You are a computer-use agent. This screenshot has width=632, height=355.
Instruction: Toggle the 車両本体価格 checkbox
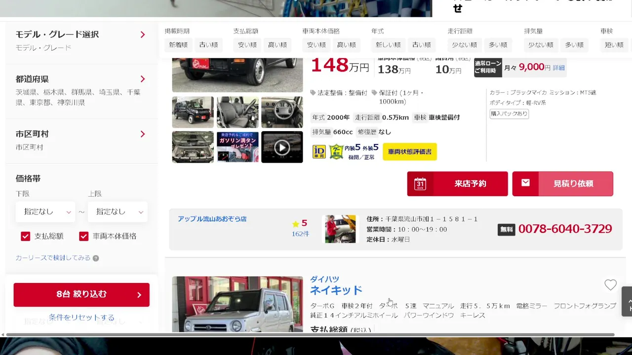pos(83,236)
